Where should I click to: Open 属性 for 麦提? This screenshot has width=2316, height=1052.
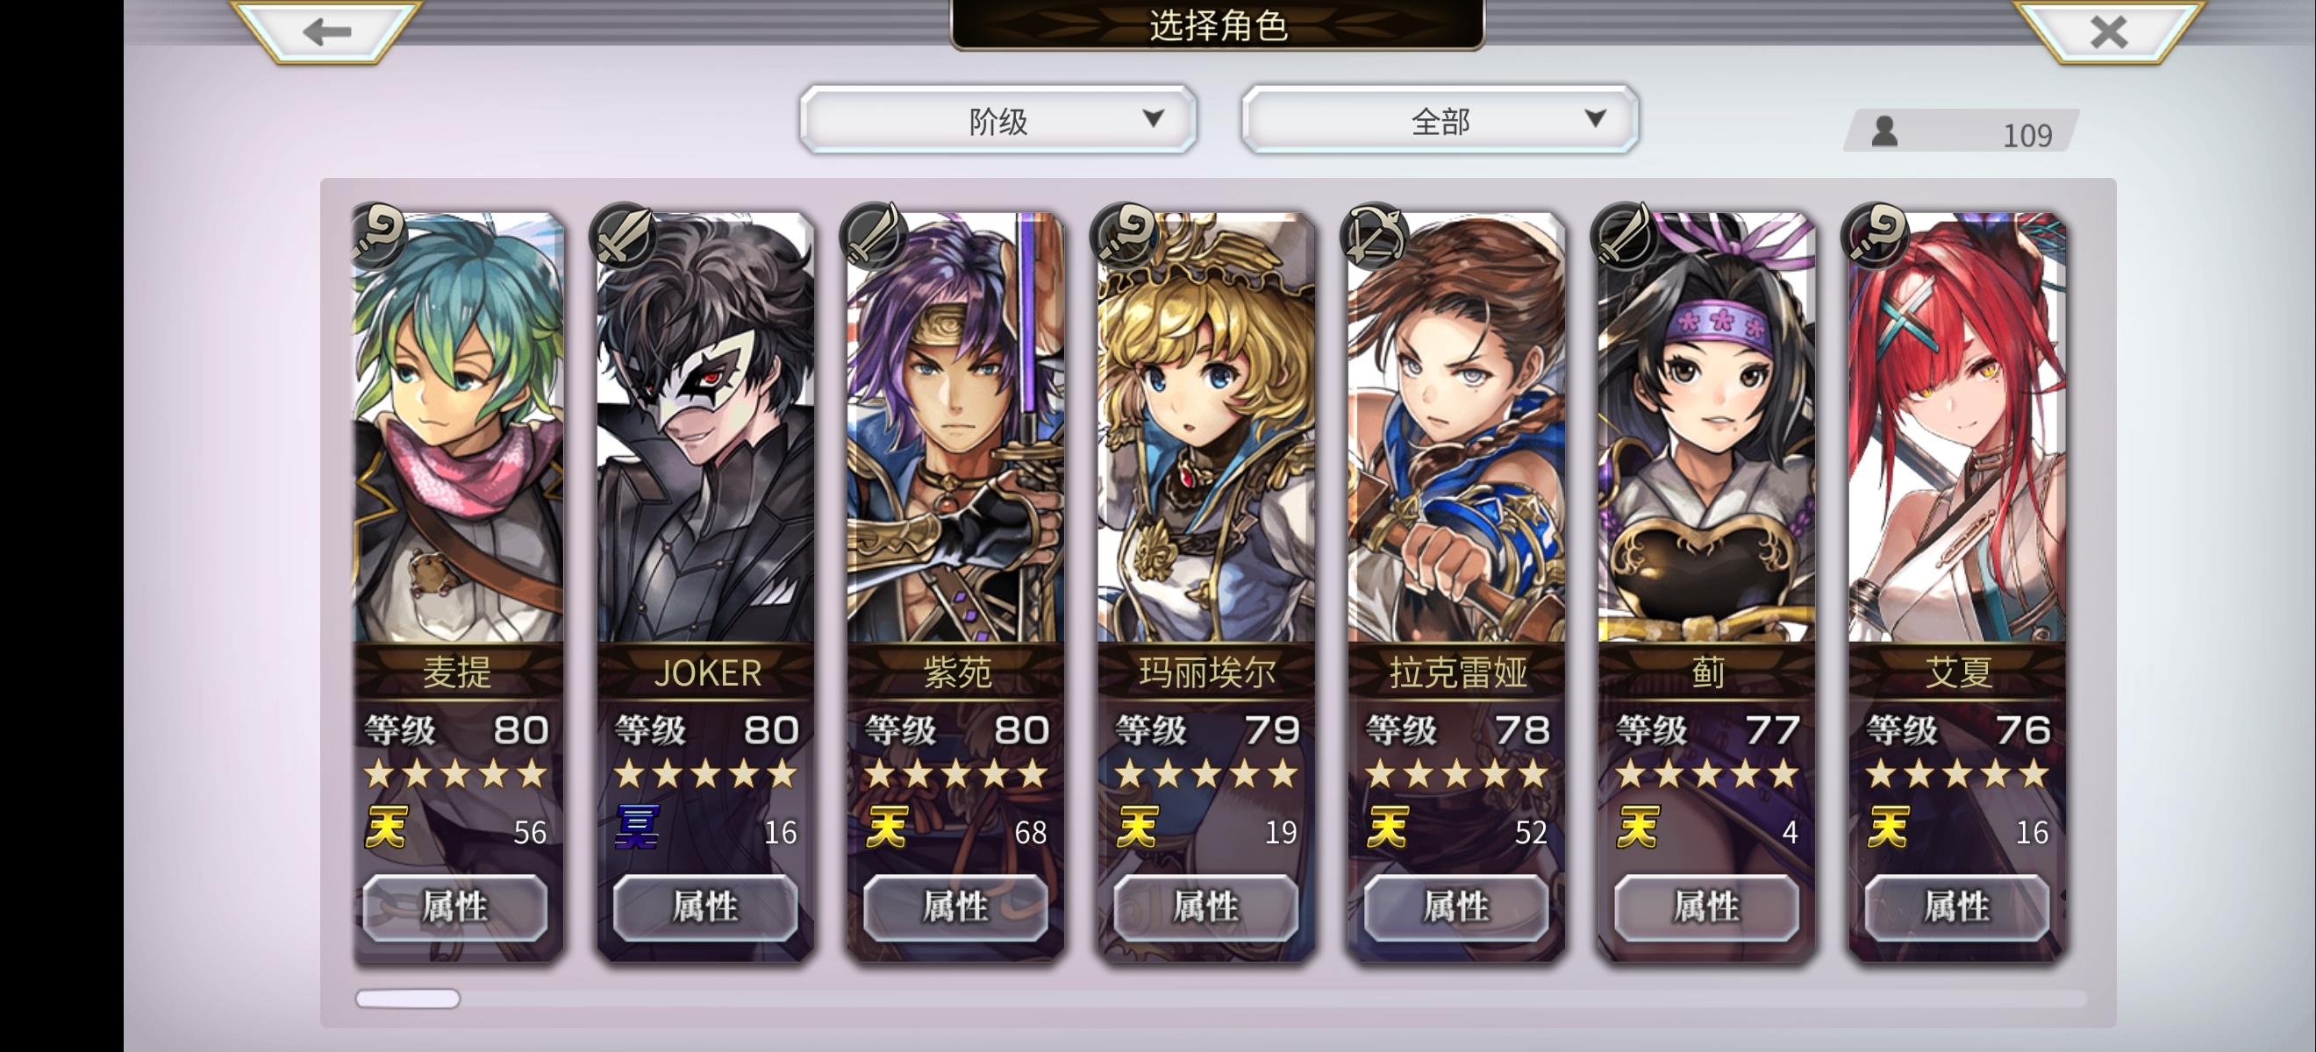(x=455, y=907)
